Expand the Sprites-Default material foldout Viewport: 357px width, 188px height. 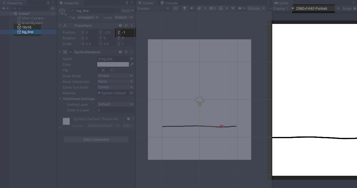60,127
